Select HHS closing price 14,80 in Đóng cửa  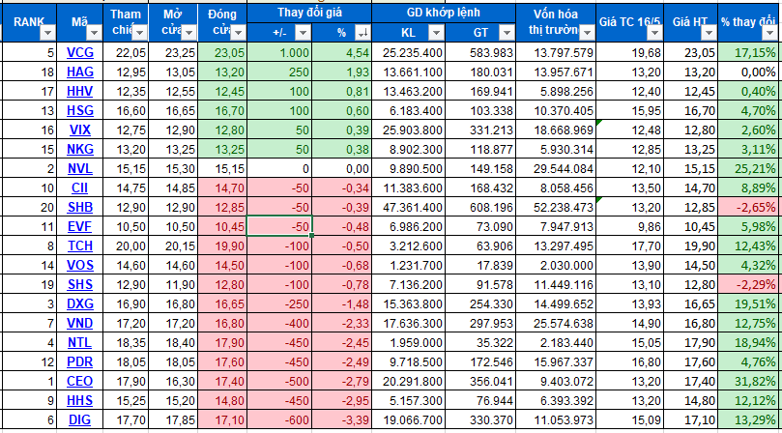click(222, 401)
